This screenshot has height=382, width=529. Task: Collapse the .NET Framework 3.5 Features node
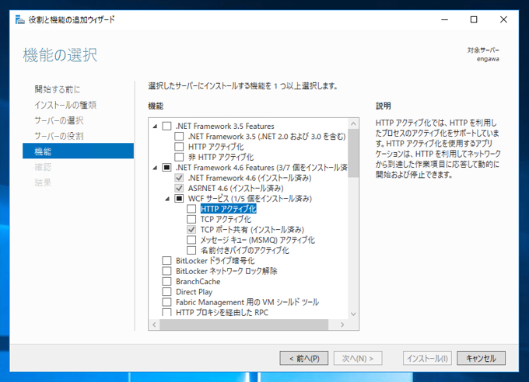coord(155,127)
